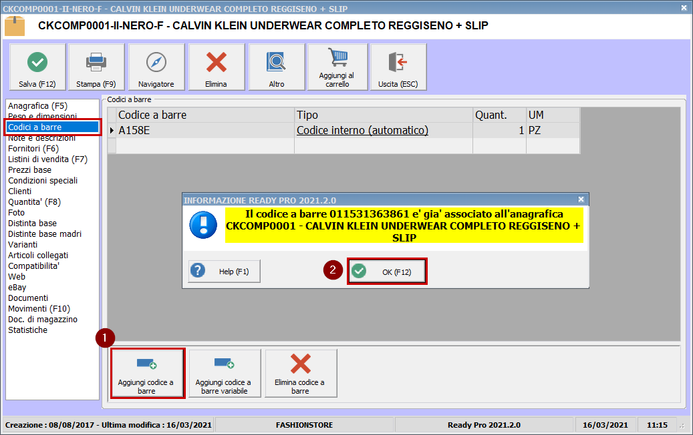The height and width of the screenshot is (435, 693).
Task: Select the PZ unit cell
Action: click(553, 130)
